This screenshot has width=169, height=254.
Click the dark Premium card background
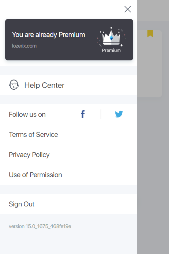click(69, 40)
